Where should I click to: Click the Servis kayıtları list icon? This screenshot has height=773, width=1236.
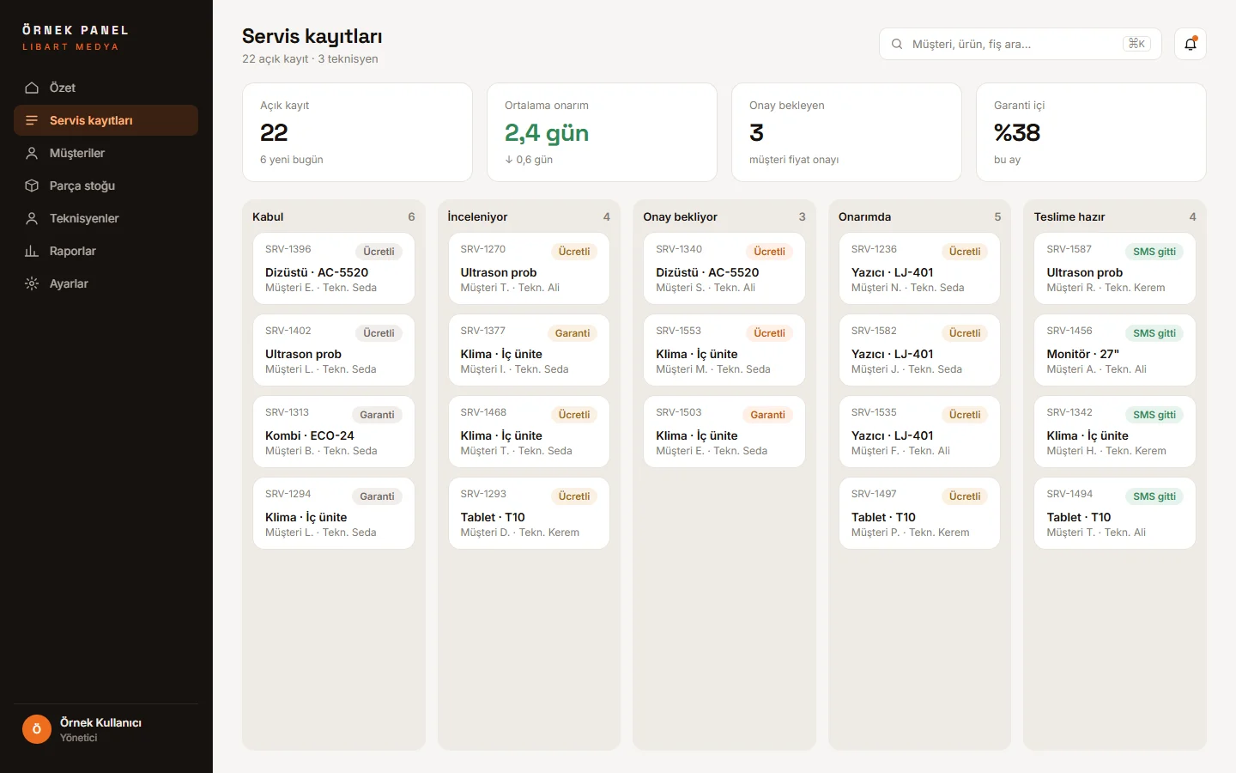[32, 120]
